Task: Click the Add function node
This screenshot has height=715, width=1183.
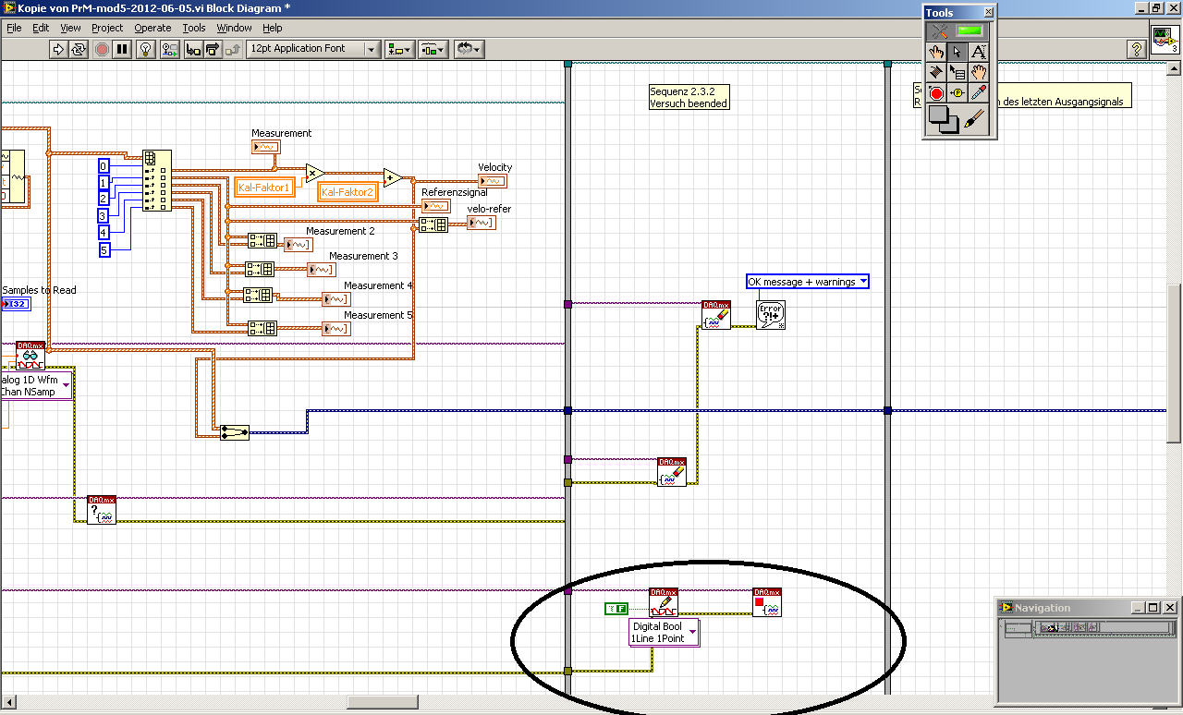Action: coord(393,177)
